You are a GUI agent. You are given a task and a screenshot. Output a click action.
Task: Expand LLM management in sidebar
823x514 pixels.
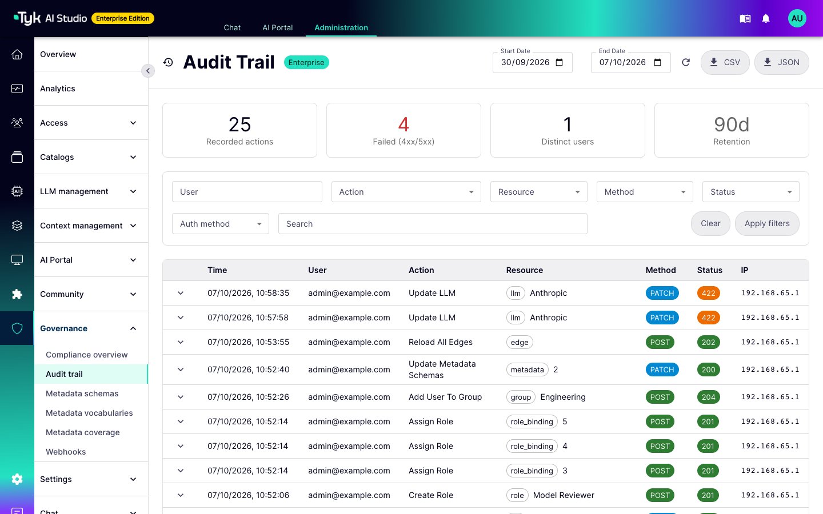(x=91, y=191)
